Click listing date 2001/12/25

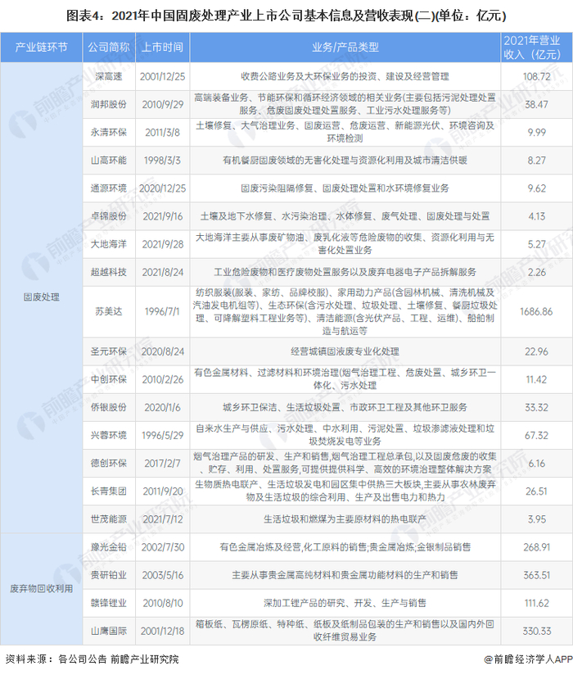(x=163, y=77)
